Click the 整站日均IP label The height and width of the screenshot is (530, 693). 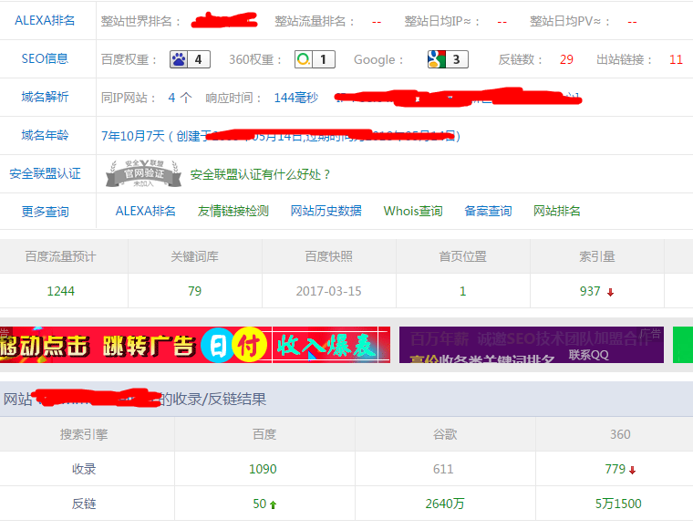click(x=441, y=21)
